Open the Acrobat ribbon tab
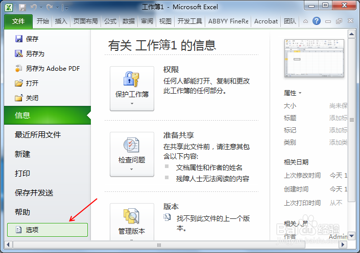 (x=266, y=21)
